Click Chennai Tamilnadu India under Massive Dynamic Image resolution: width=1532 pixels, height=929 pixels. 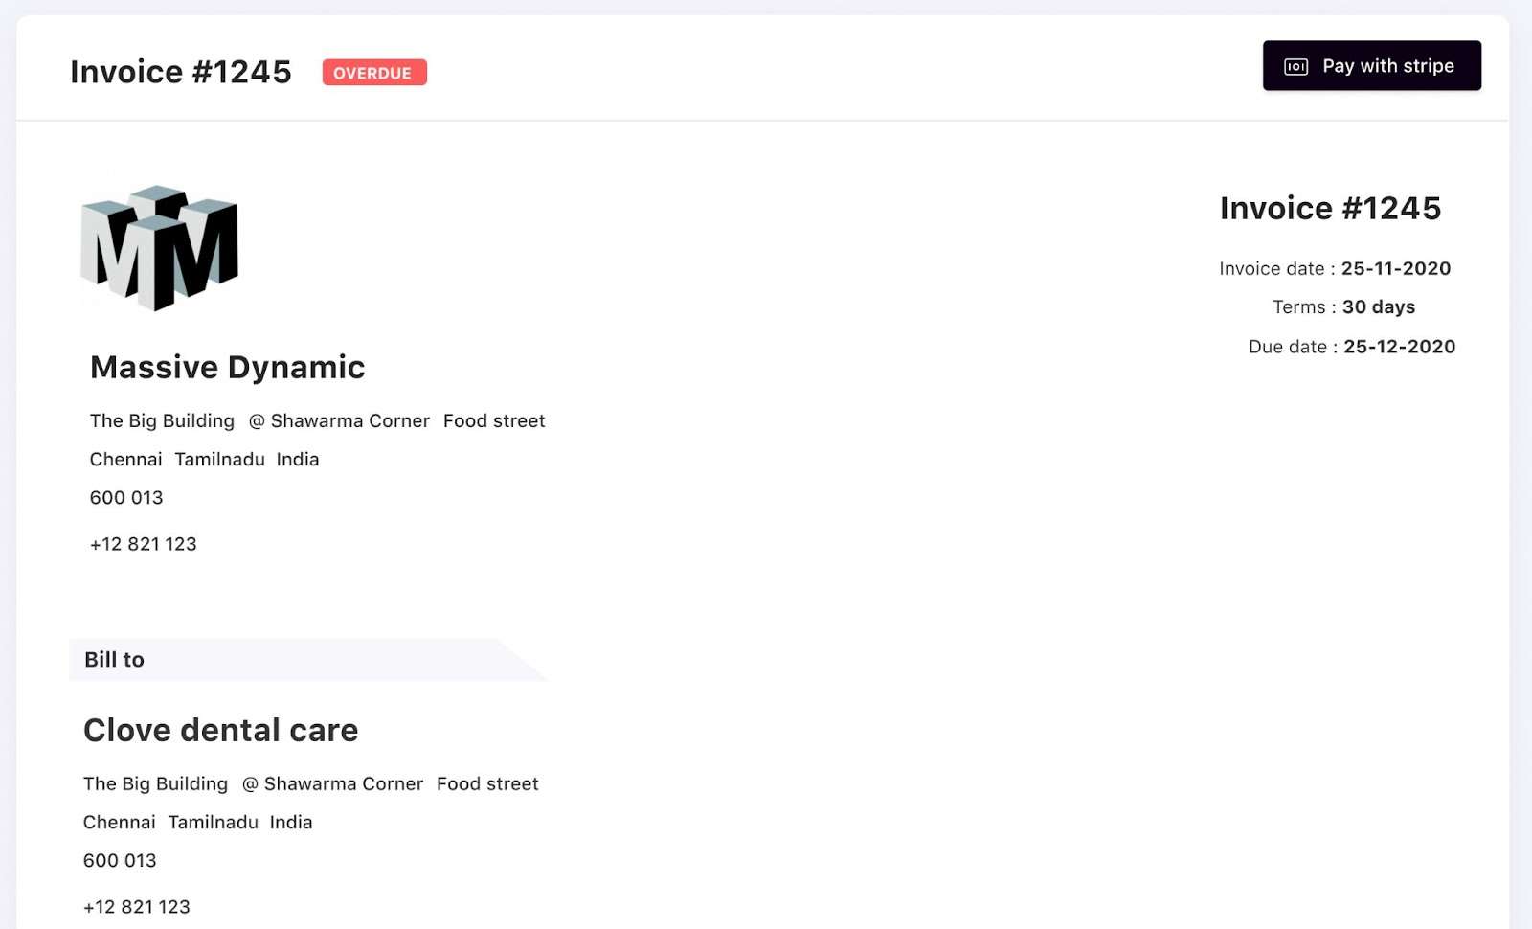(204, 460)
